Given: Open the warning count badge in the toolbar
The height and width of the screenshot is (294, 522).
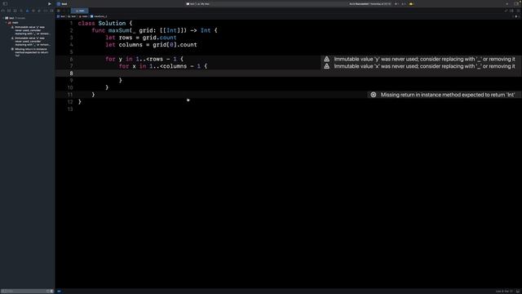Looking at the screenshot, I should click(x=404, y=4).
